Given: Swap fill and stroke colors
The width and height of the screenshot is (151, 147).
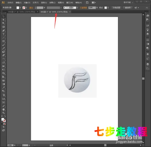Looking at the screenshot, I should click(5, 116).
